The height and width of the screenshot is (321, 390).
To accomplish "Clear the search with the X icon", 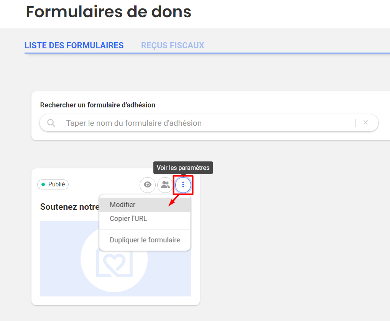I will (x=365, y=122).
